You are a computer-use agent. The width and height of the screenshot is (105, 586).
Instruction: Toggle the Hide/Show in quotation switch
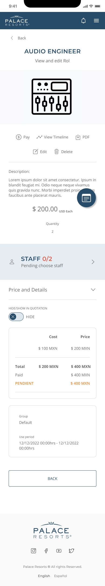(16, 317)
